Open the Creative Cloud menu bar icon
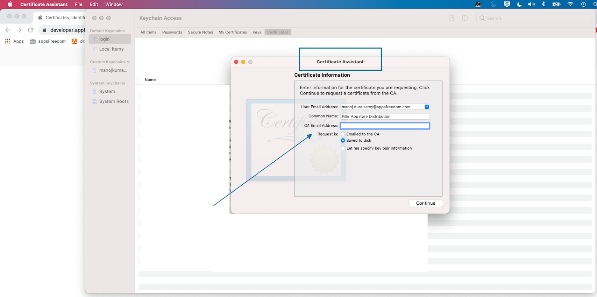Image resolution: width=597 pixels, height=297 pixels. (478, 4)
